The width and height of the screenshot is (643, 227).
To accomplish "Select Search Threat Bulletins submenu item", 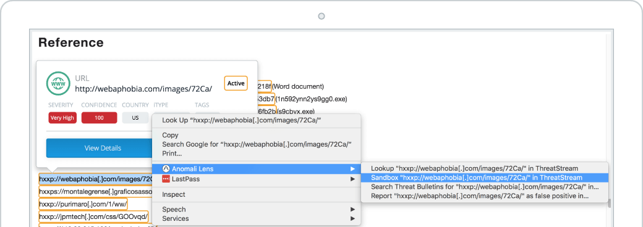I will (x=485, y=187).
